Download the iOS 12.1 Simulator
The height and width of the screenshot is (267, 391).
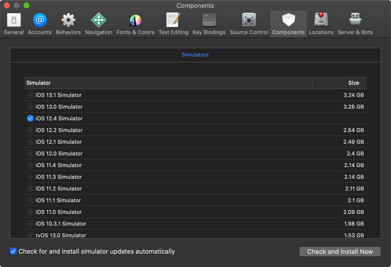[x=30, y=142]
